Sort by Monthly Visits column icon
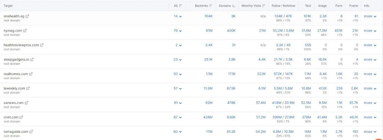This screenshot has height=140, width=383. click(x=263, y=6)
